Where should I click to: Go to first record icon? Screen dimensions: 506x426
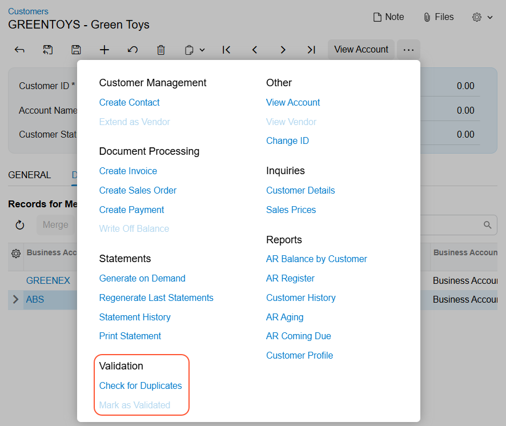[x=226, y=50]
